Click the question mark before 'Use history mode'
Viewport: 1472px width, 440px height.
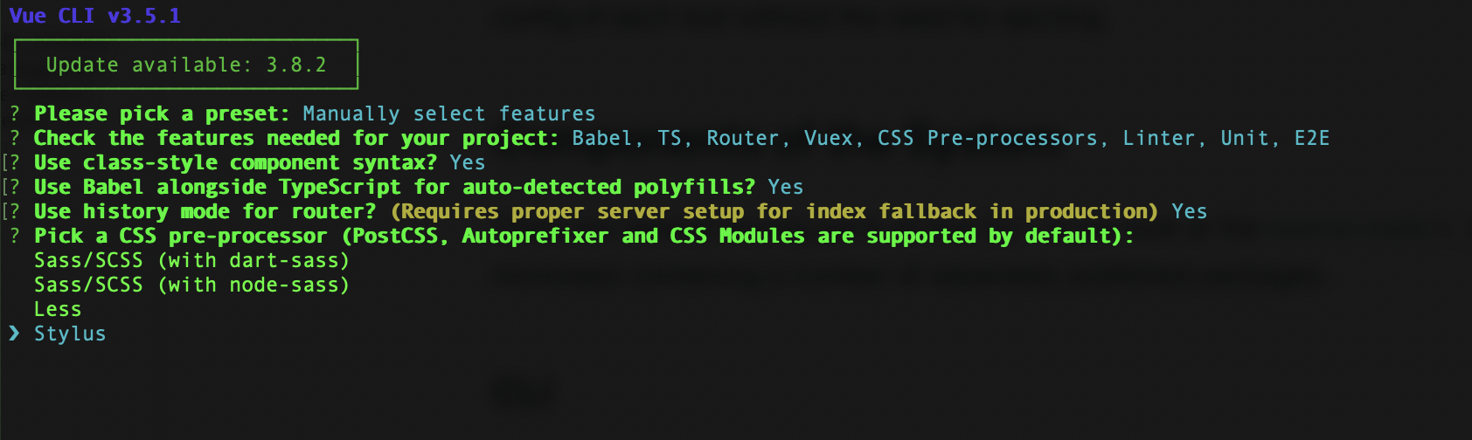14,211
